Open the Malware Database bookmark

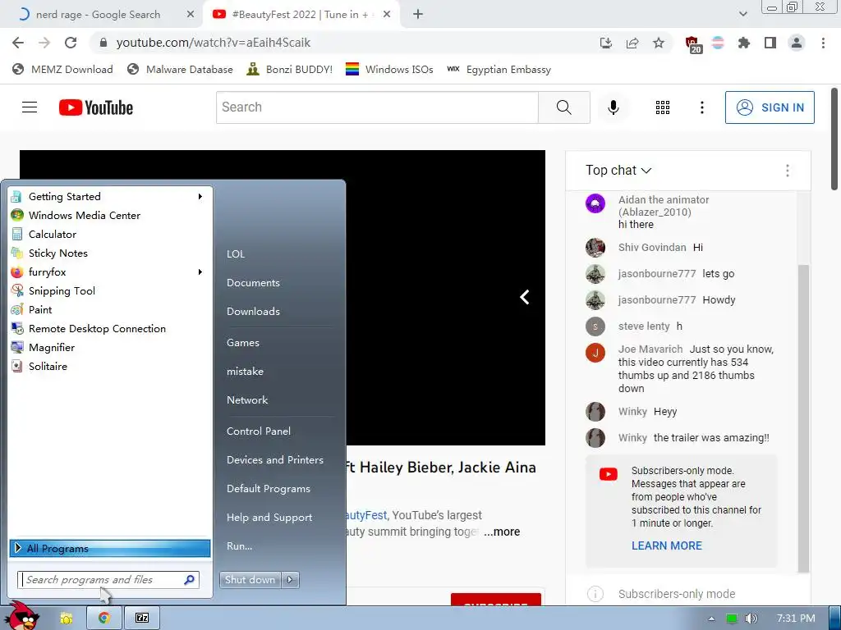tap(180, 69)
